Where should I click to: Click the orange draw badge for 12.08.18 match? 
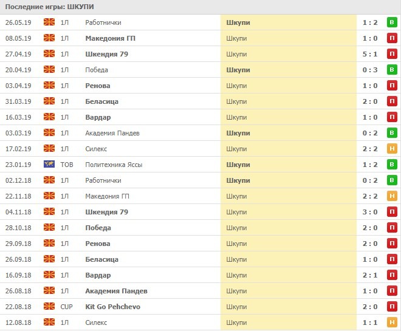tap(392, 322)
